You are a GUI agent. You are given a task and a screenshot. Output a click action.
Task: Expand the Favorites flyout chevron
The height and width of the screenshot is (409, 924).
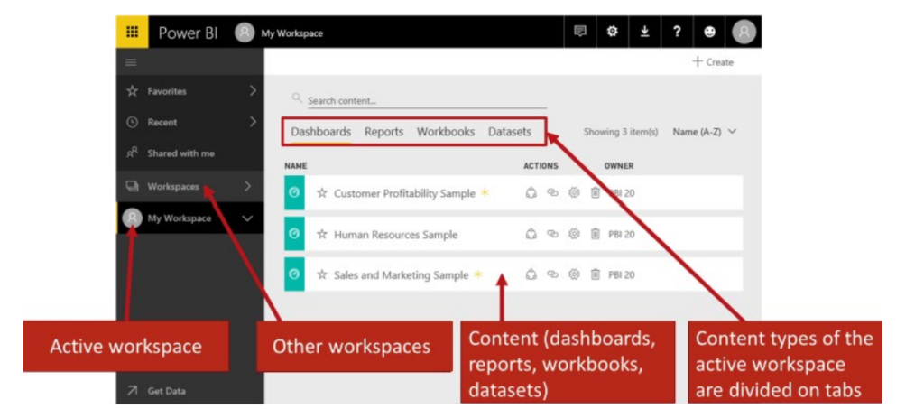(x=254, y=91)
